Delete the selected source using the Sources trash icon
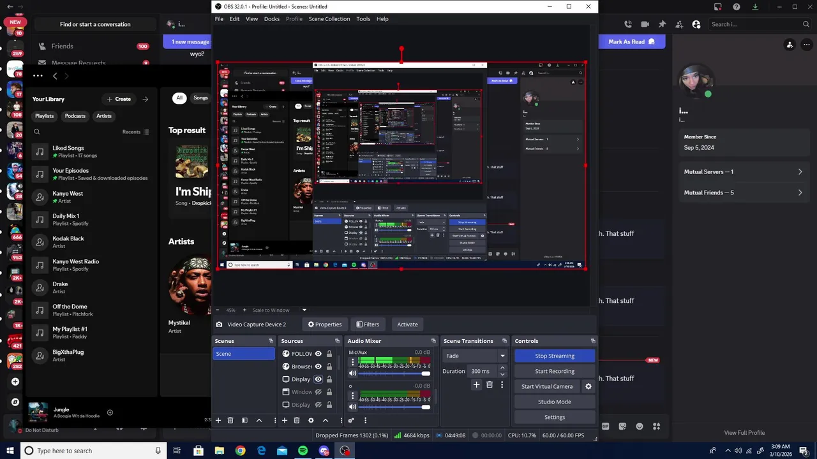817x459 pixels. [297, 421]
